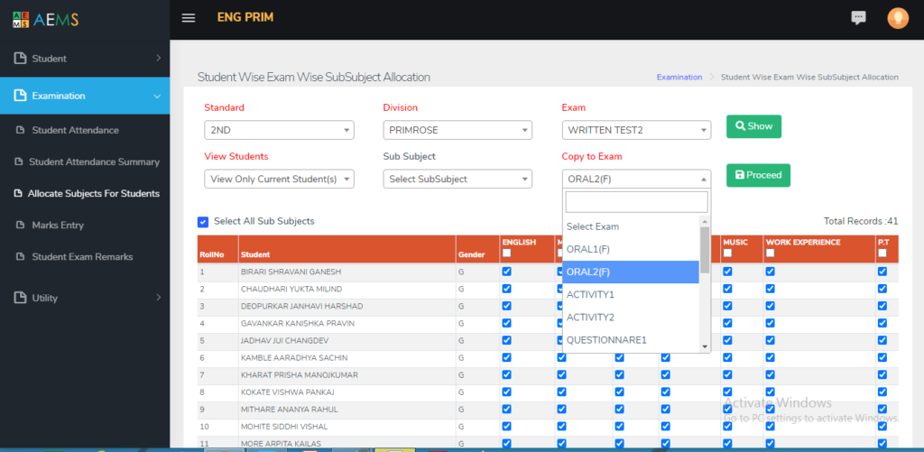Viewport: 924px width, 452px height.
Task: Uncheck ENGLISH for BIRARI SHRAVANI GANESH
Action: tap(506, 272)
